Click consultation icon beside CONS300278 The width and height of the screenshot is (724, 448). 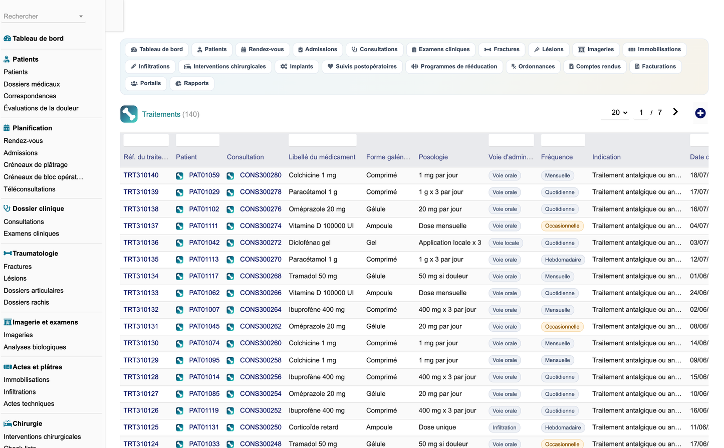pos(230,192)
